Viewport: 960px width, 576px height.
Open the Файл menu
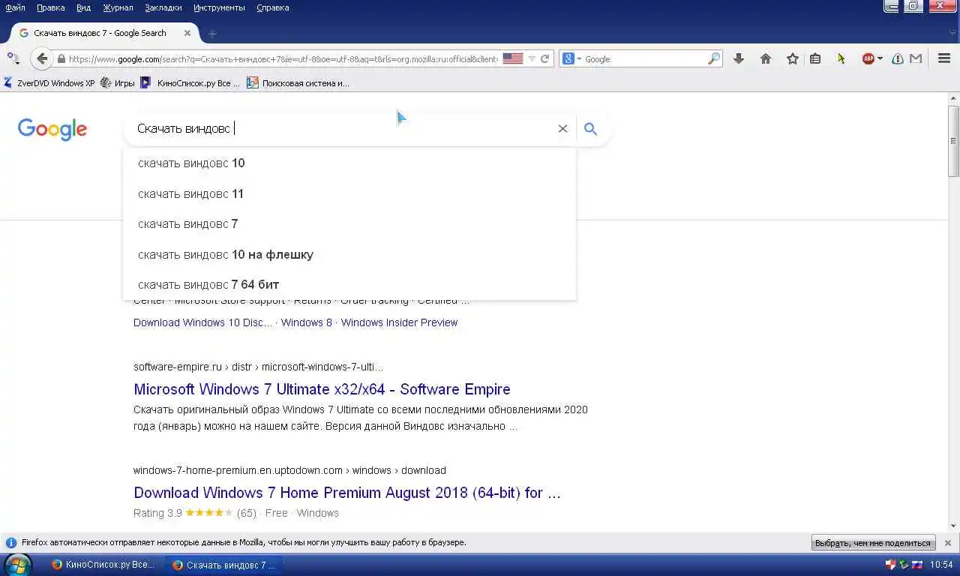coord(15,7)
